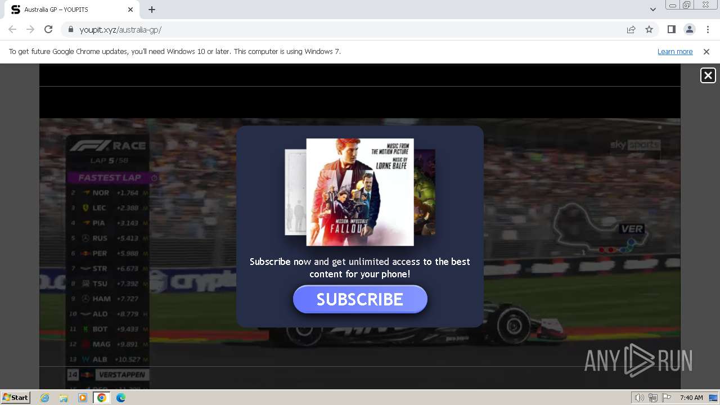Dismiss the Chrome update notification bar
Screen dimensions: 720x405
click(706, 51)
